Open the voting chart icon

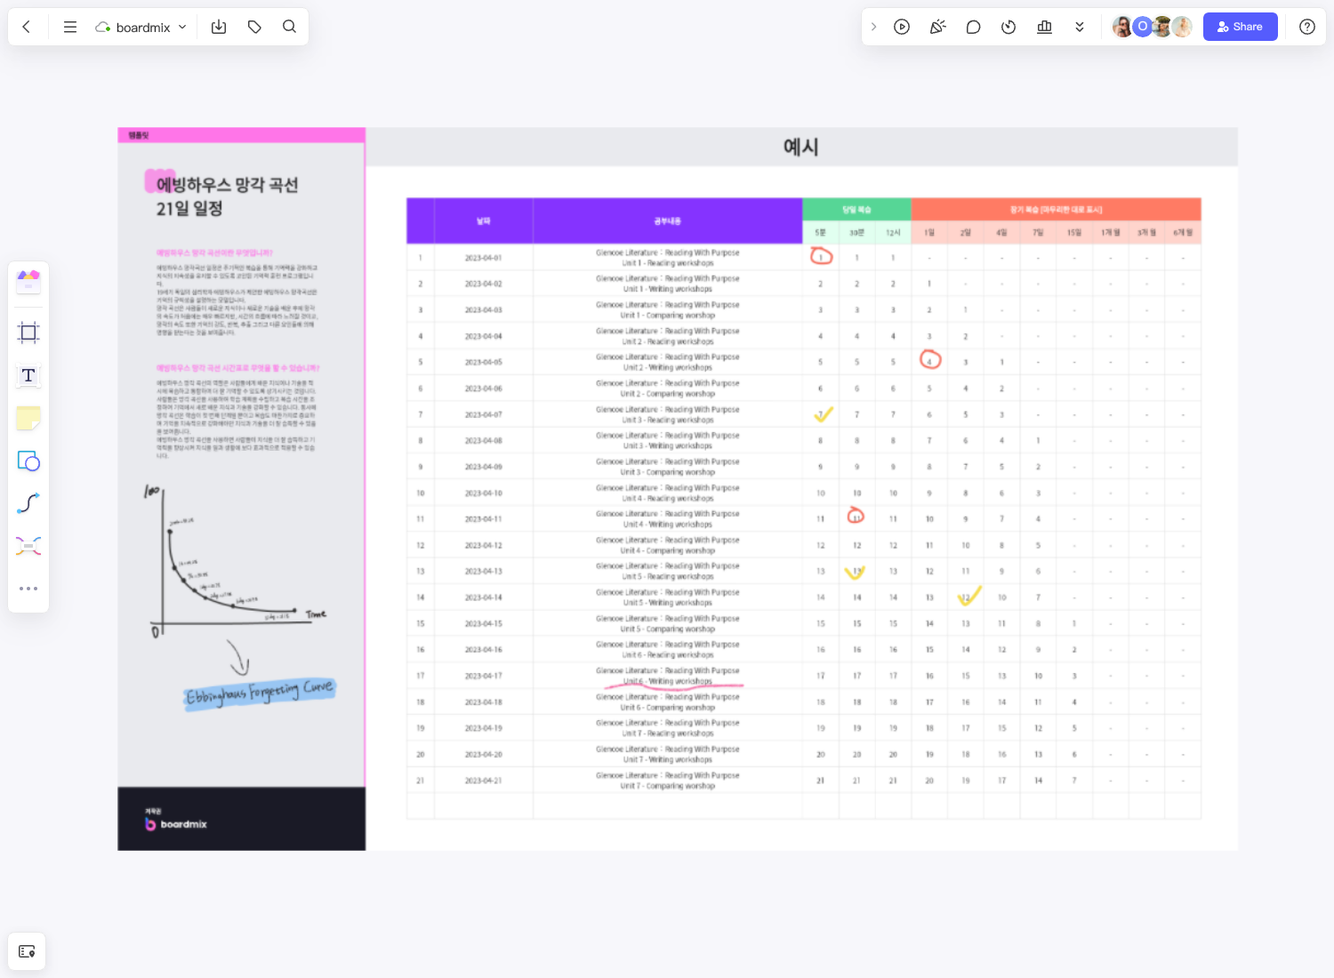coord(1044,27)
